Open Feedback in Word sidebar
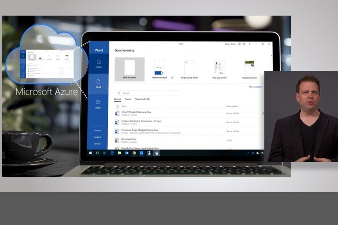The height and width of the screenshot is (225, 338). [x=98, y=137]
